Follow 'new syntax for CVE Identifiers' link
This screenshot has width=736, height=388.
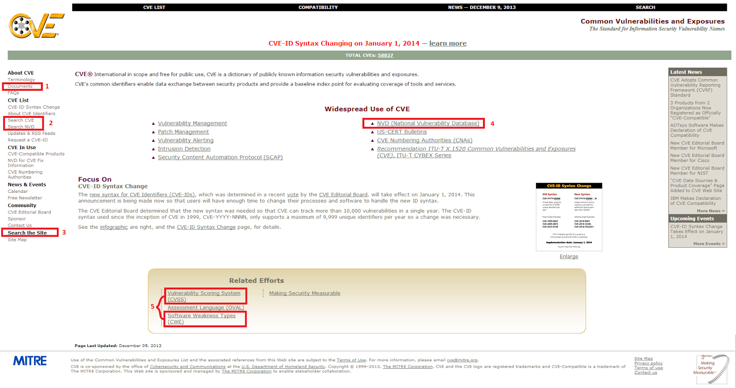[x=142, y=195]
